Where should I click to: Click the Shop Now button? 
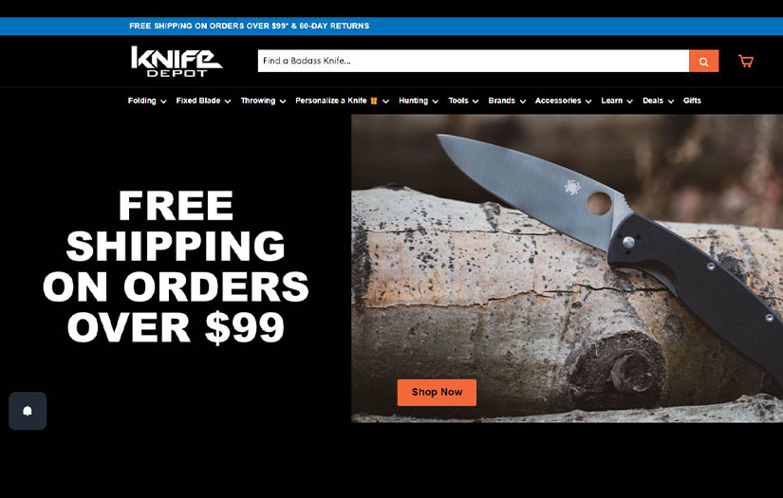[437, 392]
